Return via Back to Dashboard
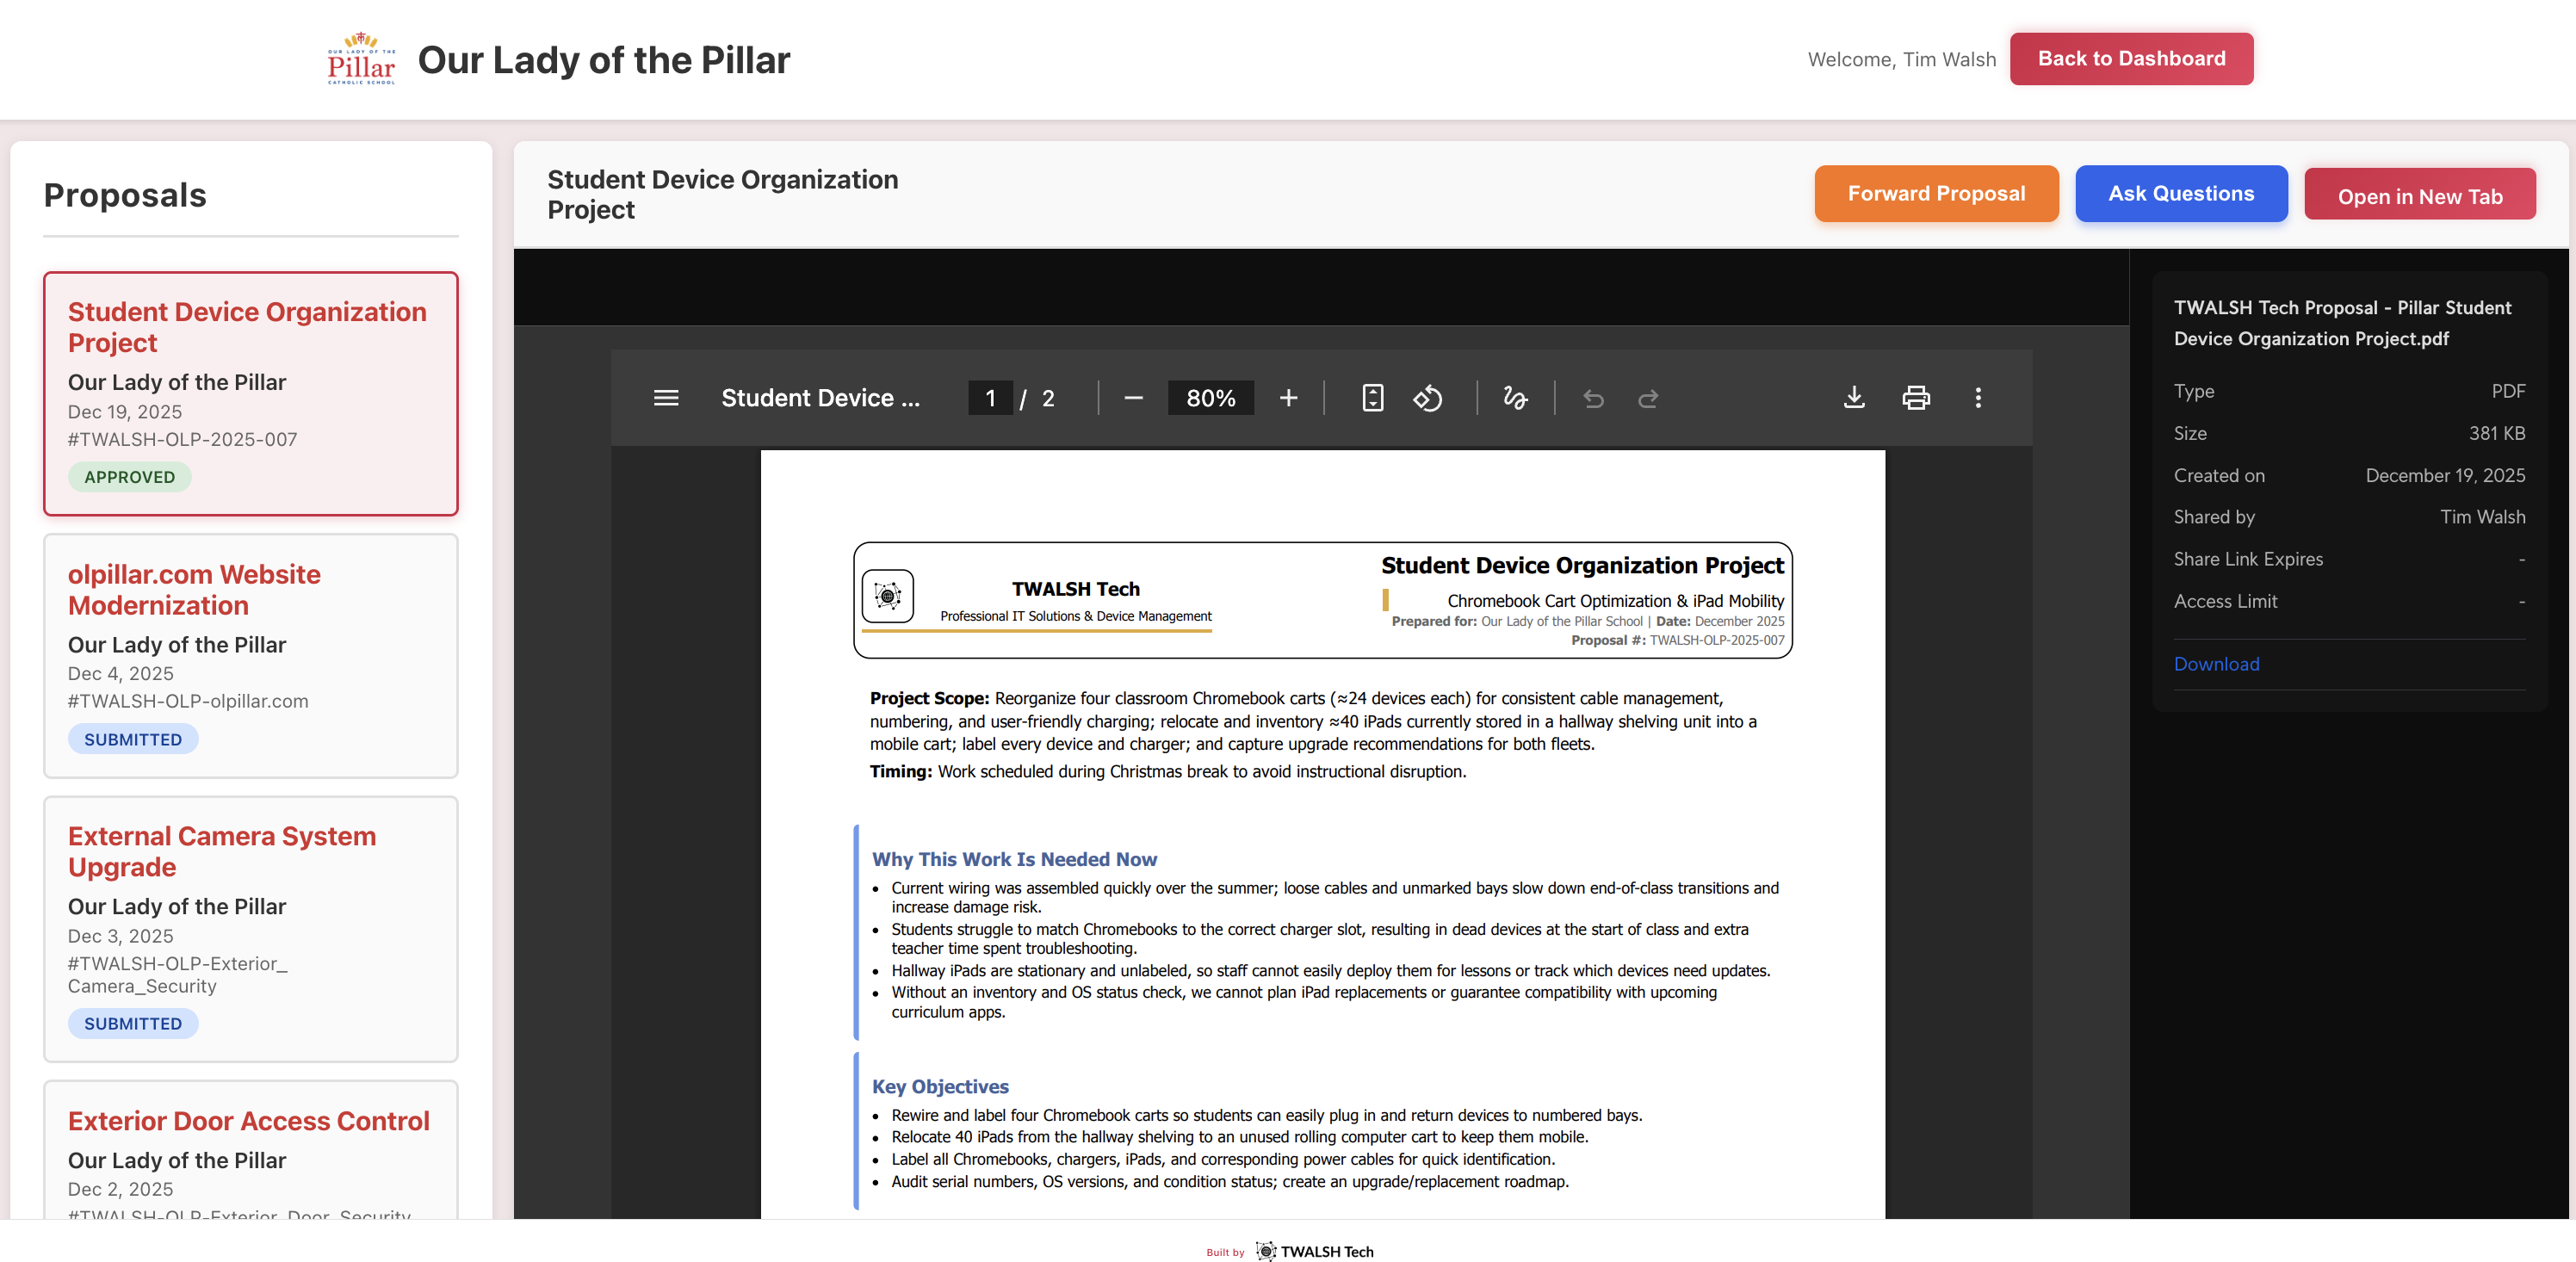Screen dimensions: 2576x1262 2131,58
